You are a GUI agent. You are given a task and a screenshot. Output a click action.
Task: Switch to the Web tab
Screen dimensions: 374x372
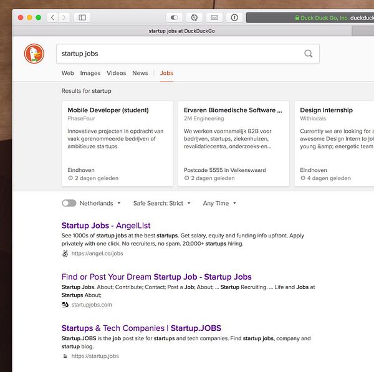(x=68, y=73)
